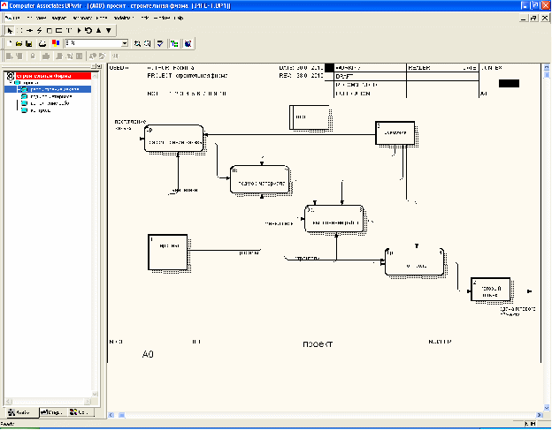Viewport: 552px width, 430px height.
Task: Select the Pointer tool in the toolbox
Action: tap(10, 30)
